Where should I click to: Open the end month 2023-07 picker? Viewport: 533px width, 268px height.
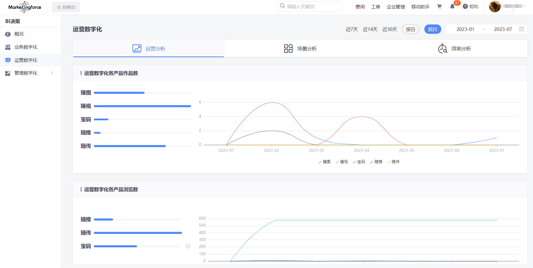pyautogui.click(x=503, y=29)
